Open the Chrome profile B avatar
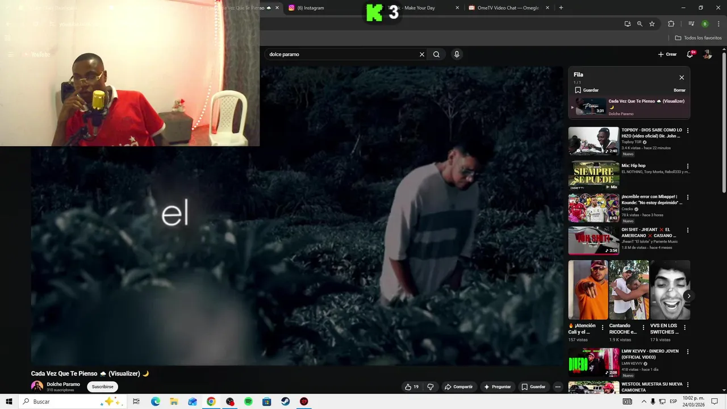Viewport: 727px width, 409px height. [705, 24]
